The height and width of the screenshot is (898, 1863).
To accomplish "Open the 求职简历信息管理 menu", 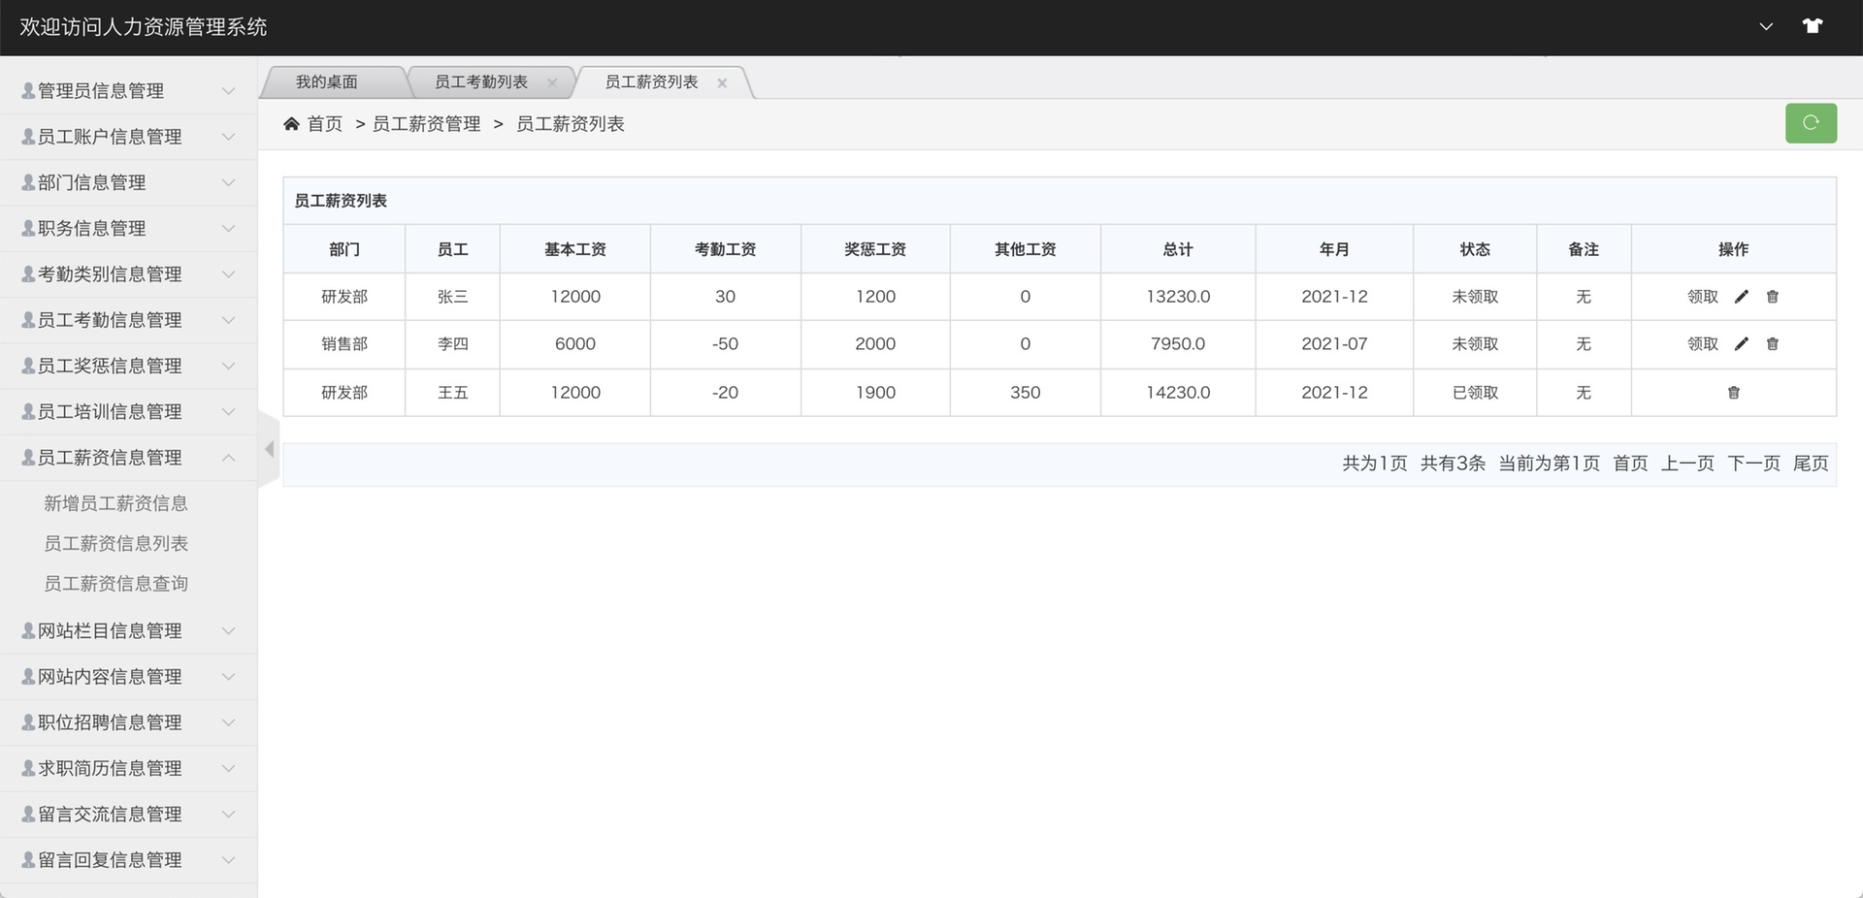I will point(128,768).
